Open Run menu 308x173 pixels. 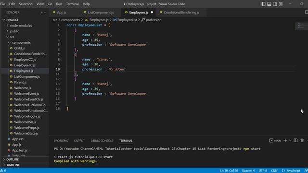(59, 4)
